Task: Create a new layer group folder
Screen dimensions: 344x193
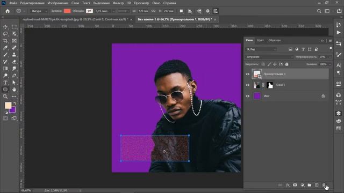Action: 310,185
